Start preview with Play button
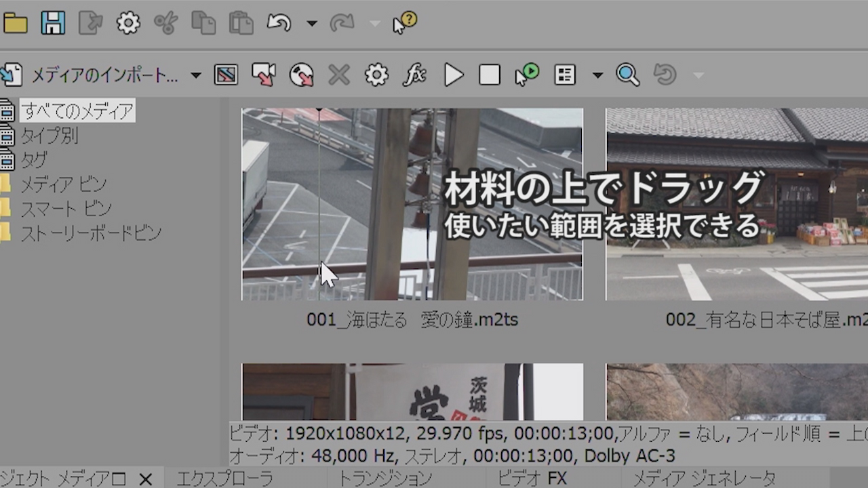Image resolution: width=868 pixels, height=488 pixels. tap(453, 75)
